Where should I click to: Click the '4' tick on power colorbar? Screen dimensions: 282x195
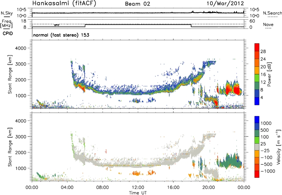coord(262,97)
